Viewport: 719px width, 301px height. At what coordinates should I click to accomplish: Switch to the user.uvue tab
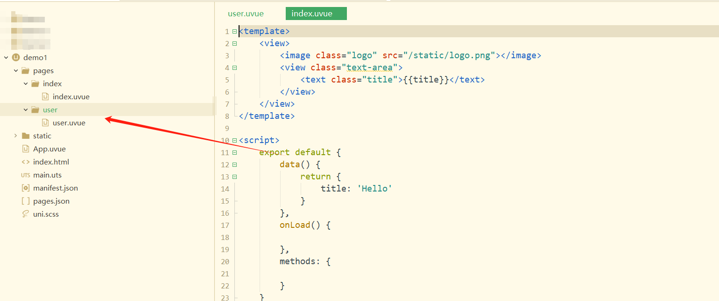(246, 14)
